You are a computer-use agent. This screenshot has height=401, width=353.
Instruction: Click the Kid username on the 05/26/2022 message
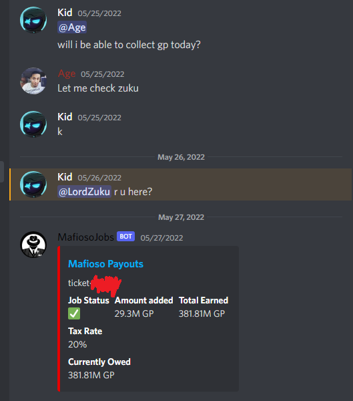[65, 177]
